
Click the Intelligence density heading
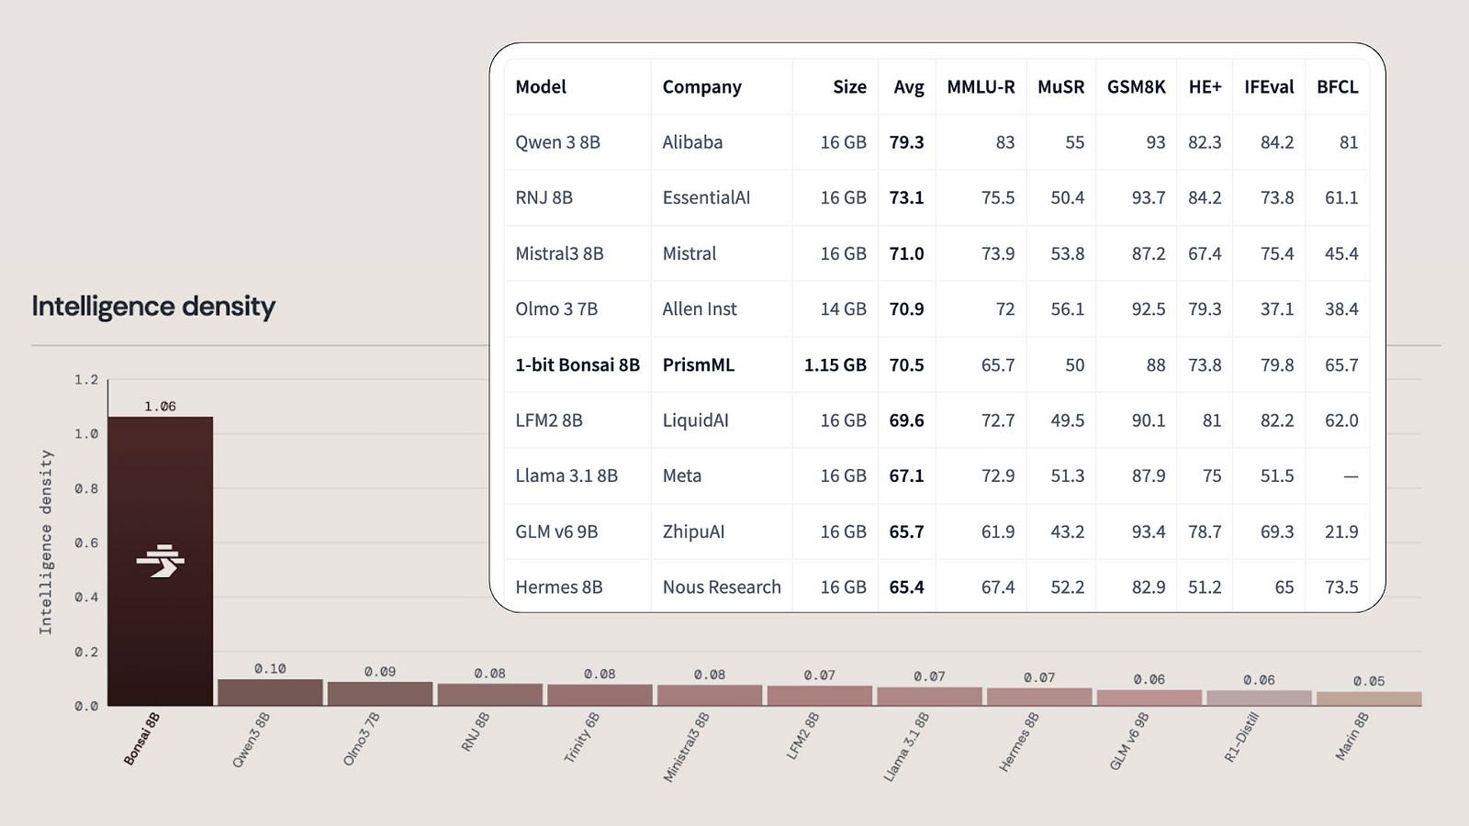tap(153, 307)
